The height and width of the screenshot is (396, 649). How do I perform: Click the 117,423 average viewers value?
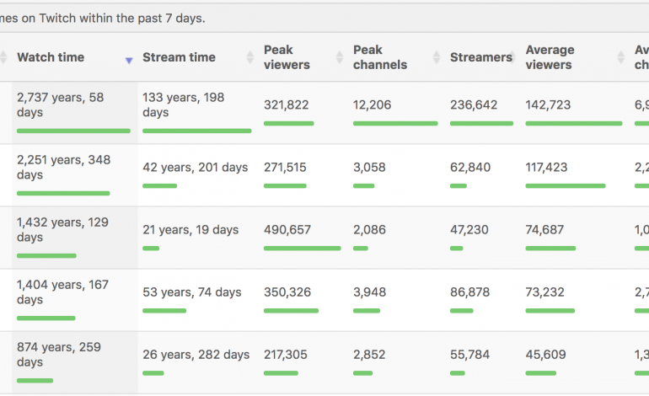548,168
